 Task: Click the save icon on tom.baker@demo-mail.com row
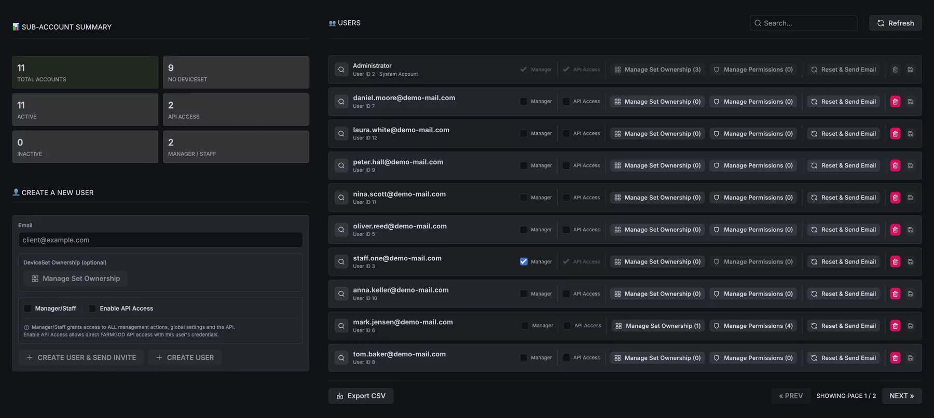coord(910,358)
